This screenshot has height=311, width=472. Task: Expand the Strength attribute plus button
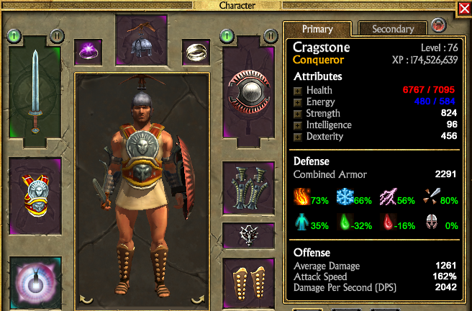(x=297, y=114)
